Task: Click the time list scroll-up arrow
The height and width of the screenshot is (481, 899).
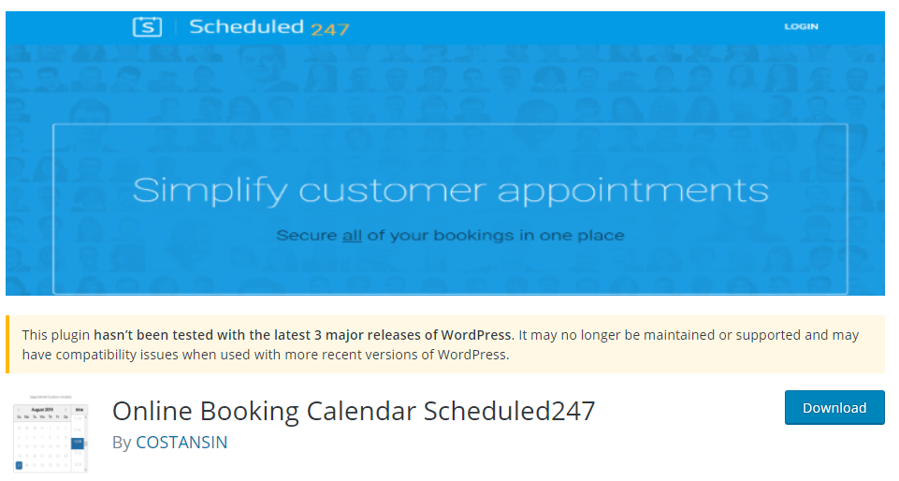Action: pos(86,417)
